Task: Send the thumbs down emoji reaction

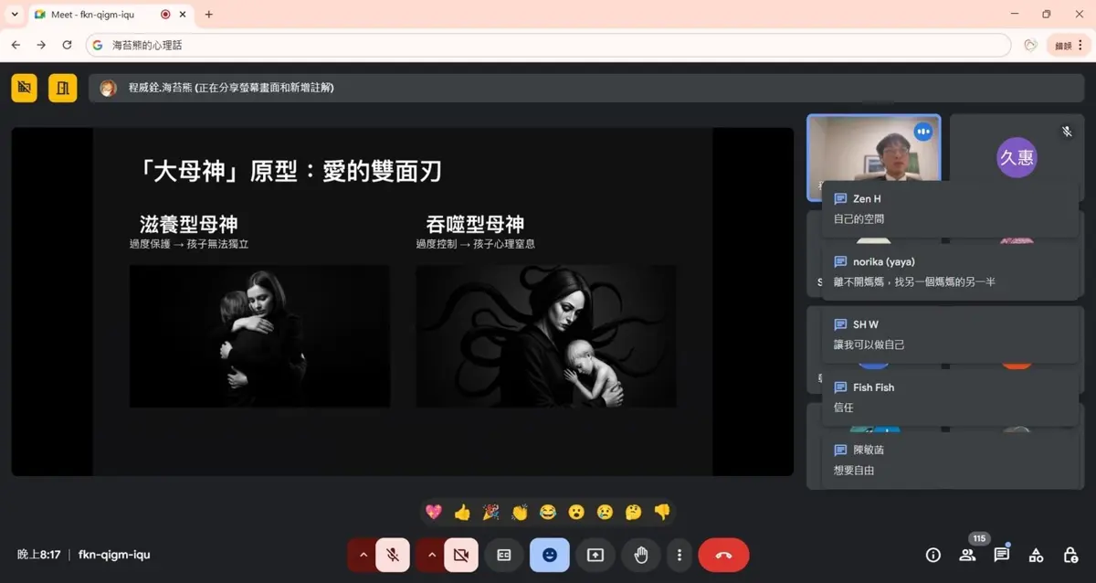Action: pos(662,513)
